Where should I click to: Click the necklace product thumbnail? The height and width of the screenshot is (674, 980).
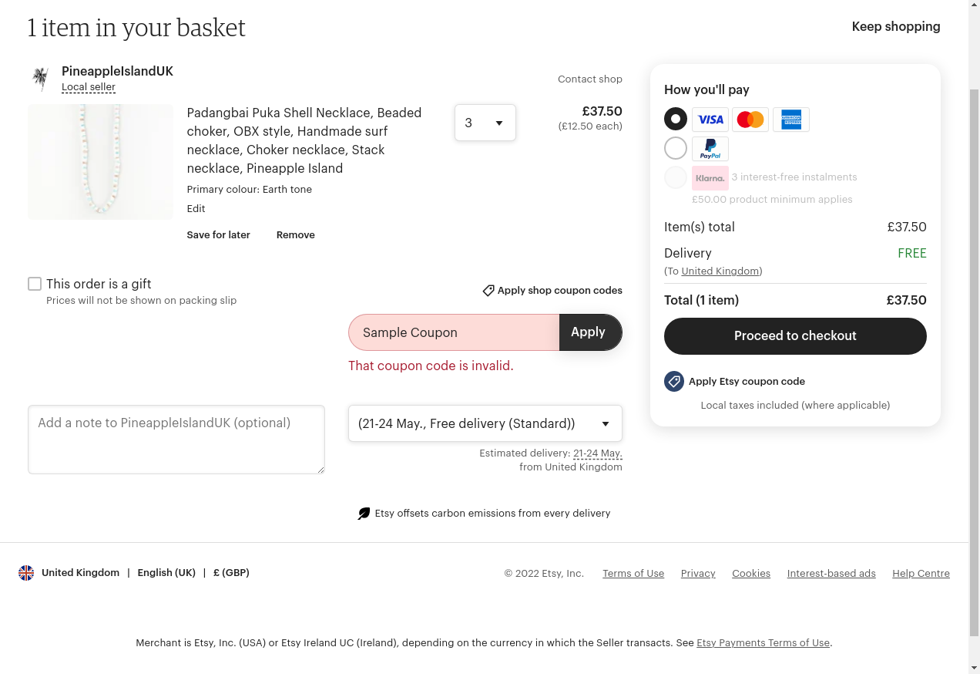pyautogui.click(x=101, y=162)
